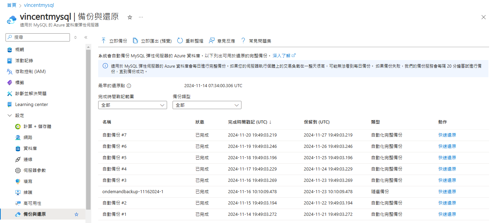Click the 存取控制 (IAM) people icon
The width and height of the screenshot is (496, 223).
tap(10, 72)
